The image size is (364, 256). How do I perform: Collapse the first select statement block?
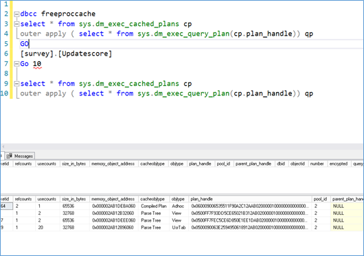tap(16, 24)
